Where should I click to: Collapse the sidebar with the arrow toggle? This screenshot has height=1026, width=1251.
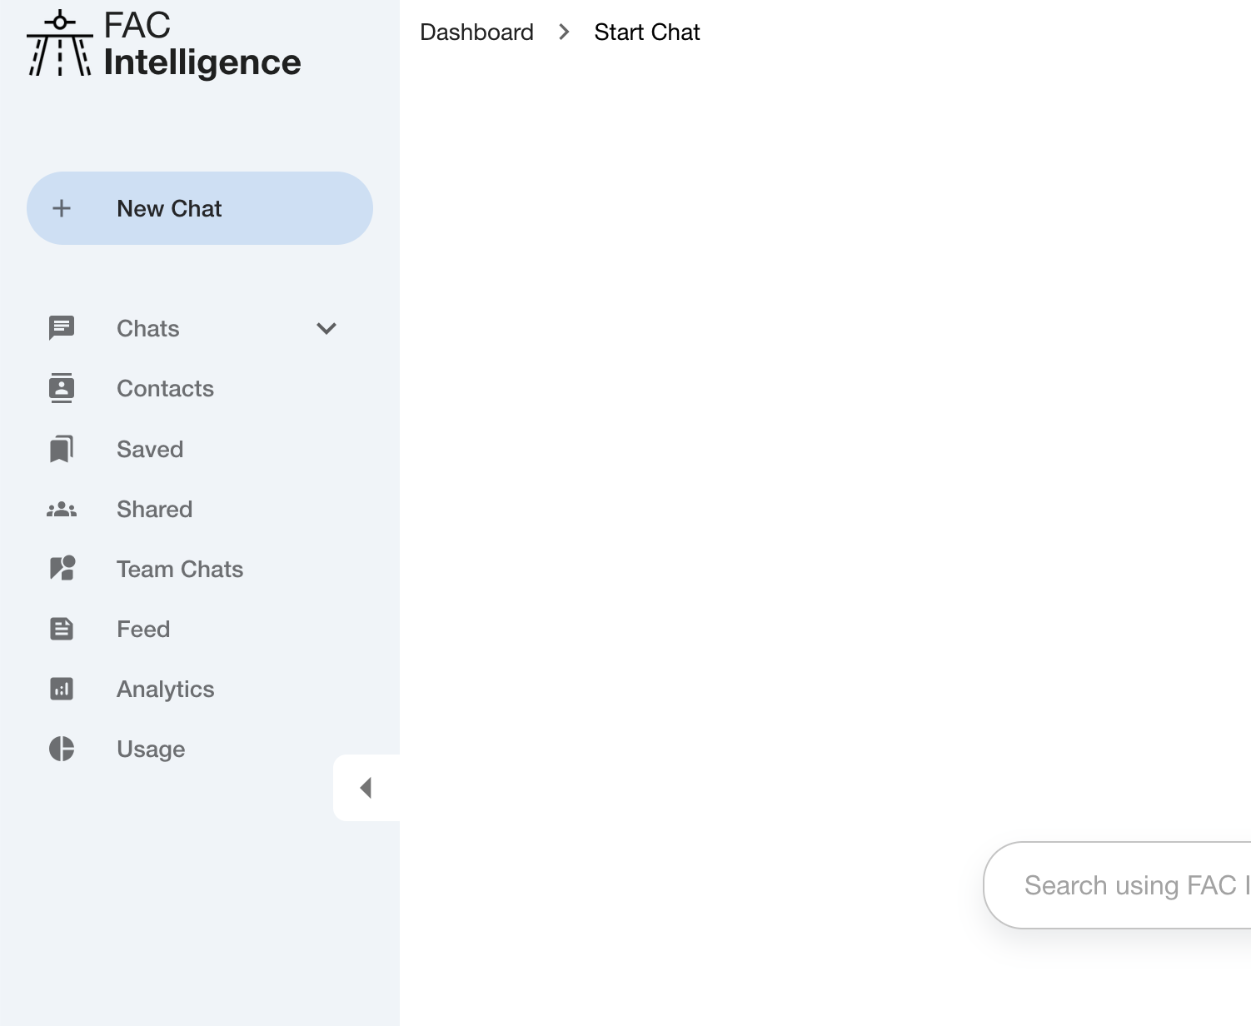point(366,787)
